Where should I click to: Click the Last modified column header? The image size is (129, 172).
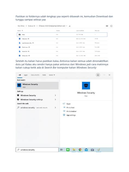click(80, 30)
